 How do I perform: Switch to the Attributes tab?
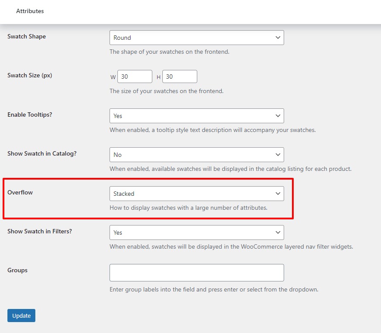coord(30,11)
